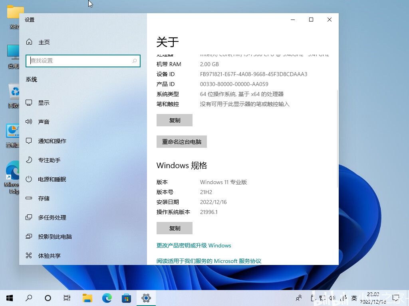
Task: Click the 声音 speaker icon in sidebar
Action: (29, 122)
